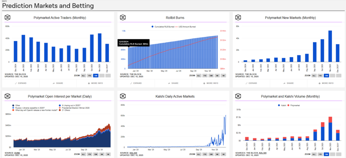Image resolution: width=346 pixels, height=158 pixels.
Task: Select 12M zoom on Polymarket and Kalshi Volume
Action: coord(326,154)
